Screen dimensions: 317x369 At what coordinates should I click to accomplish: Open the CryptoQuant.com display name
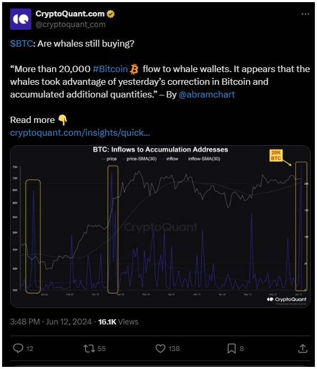(x=70, y=14)
